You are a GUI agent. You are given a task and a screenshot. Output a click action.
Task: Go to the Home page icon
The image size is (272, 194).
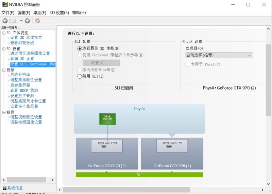(37, 21)
